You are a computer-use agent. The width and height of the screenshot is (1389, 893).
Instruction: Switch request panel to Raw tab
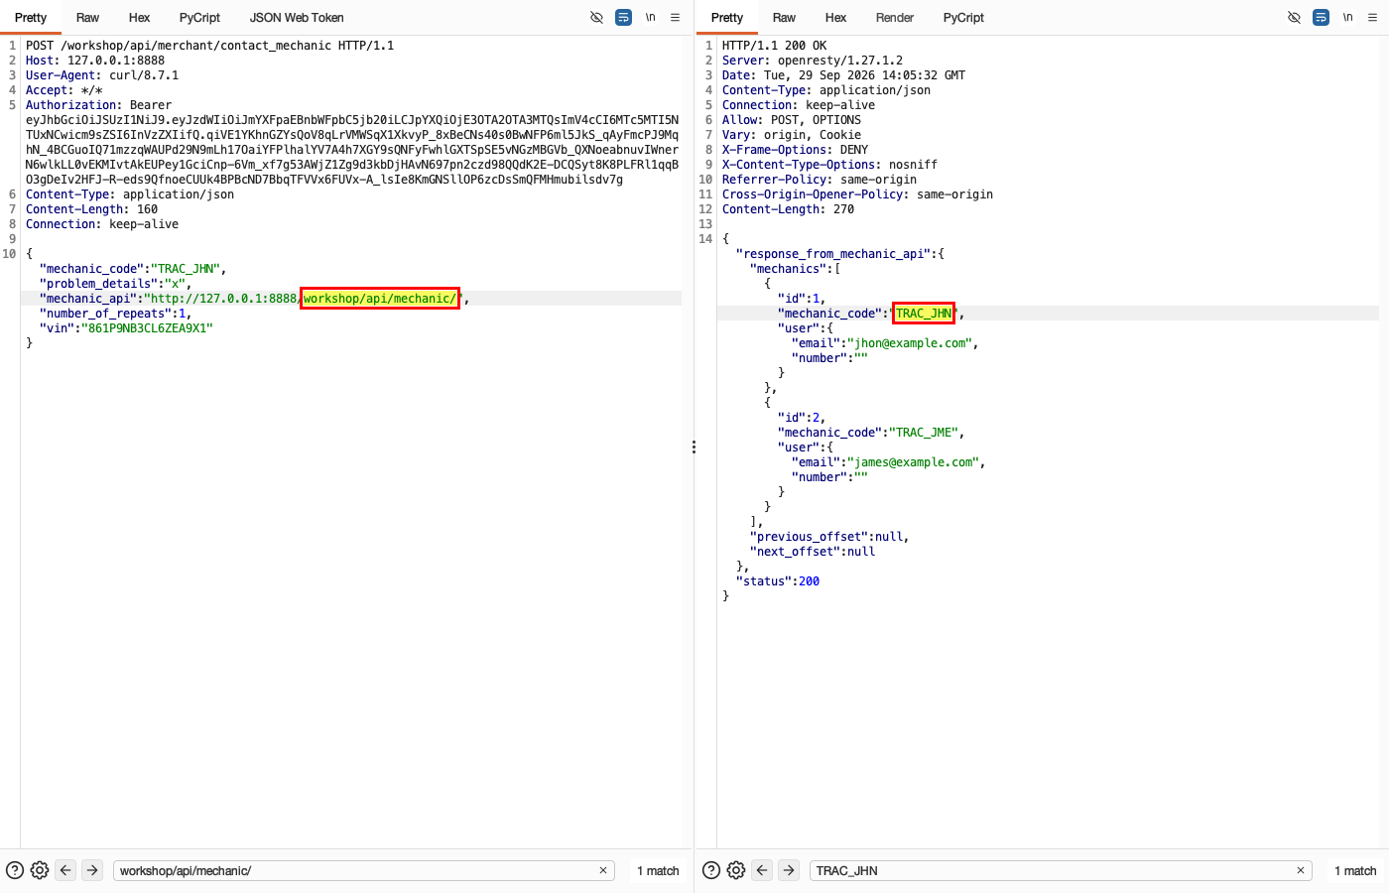coord(87,18)
